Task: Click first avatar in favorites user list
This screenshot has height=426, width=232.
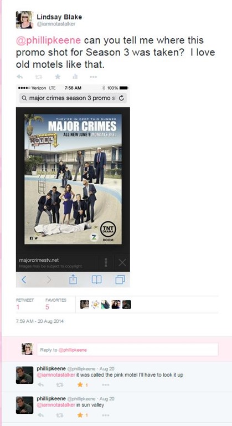Action: pyautogui.click(x=85, y=305)
